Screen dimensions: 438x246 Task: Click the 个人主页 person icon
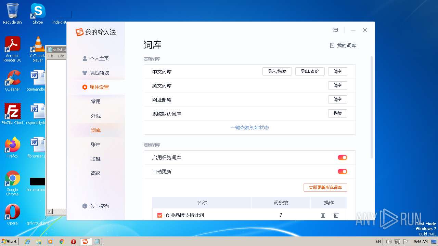[85, 58]
